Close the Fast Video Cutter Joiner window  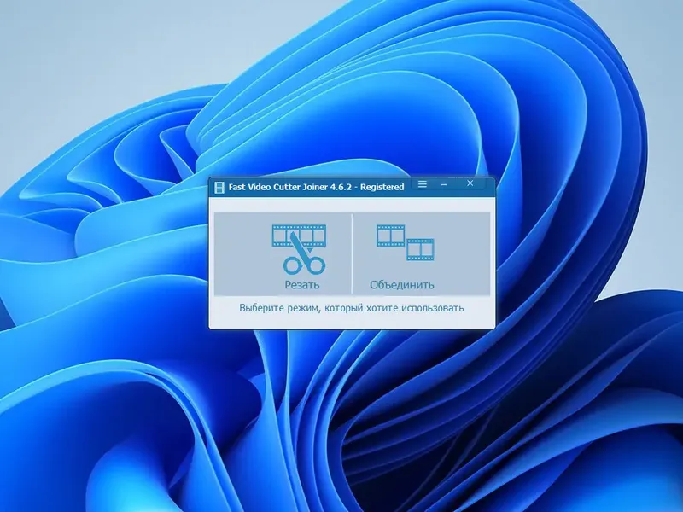470,183
